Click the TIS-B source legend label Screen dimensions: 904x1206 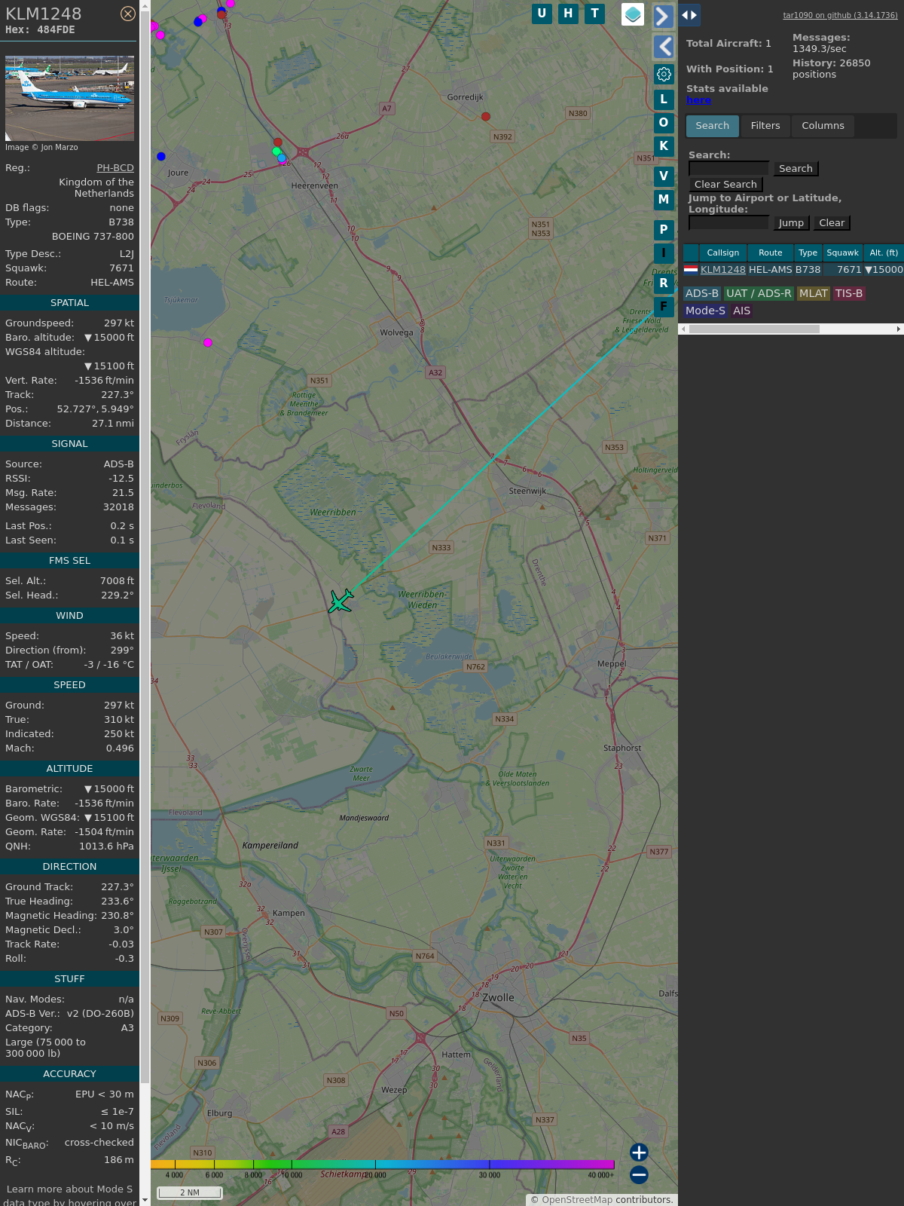(849, 294)
